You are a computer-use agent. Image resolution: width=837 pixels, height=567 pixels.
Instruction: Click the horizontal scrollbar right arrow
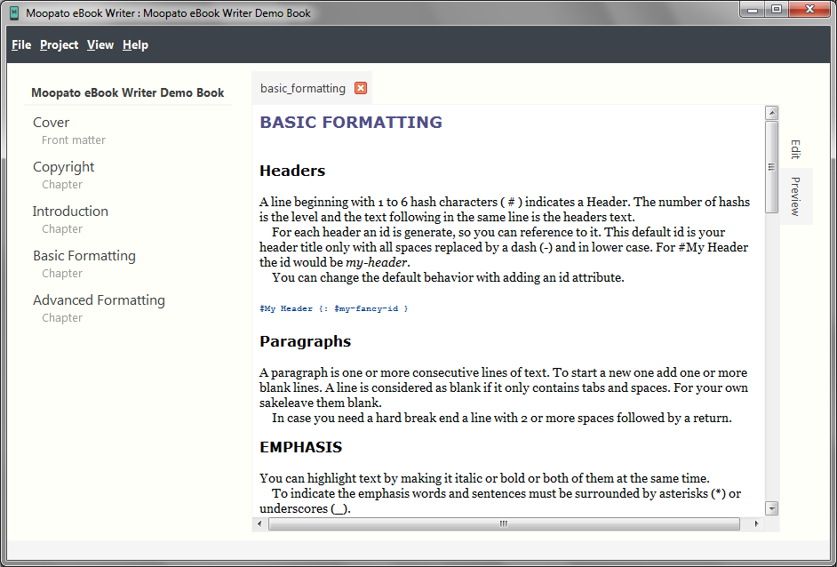756,523
